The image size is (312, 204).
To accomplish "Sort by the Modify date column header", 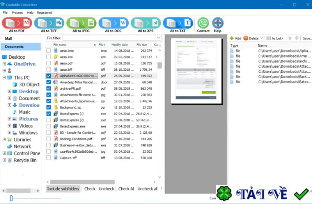I will (120, 45).
